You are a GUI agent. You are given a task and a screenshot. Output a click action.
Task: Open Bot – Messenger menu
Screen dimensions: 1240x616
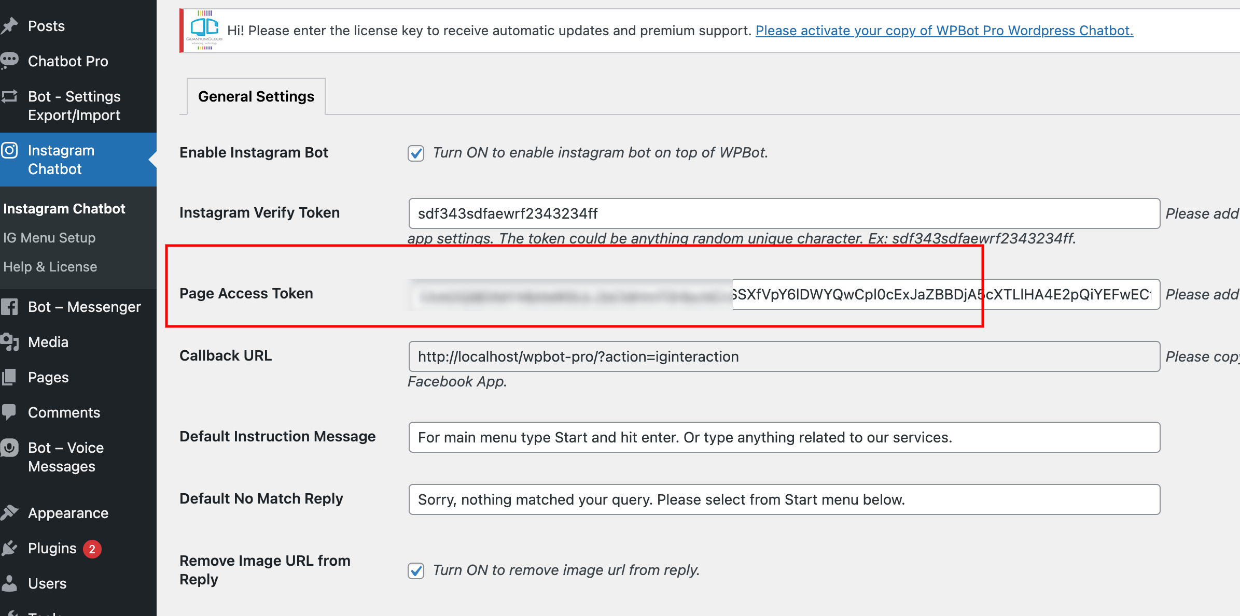point(85,307)
